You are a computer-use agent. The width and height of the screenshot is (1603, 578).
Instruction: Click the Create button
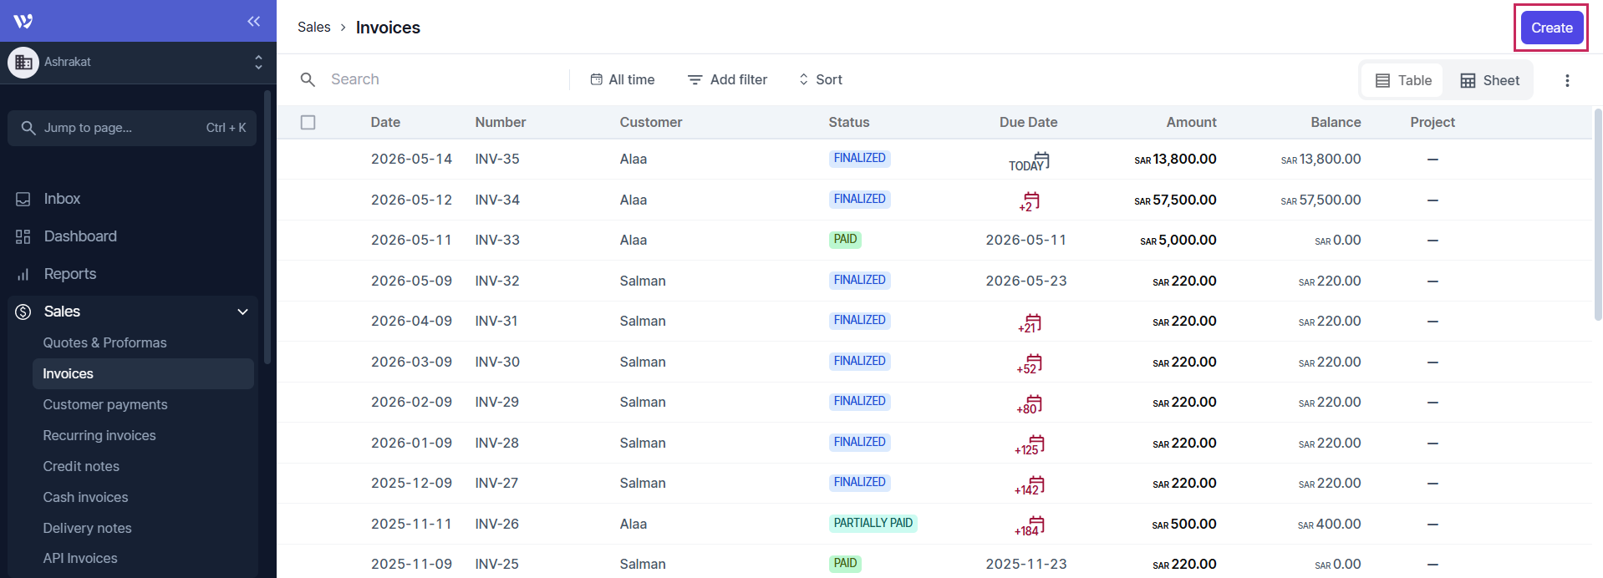1552,28
